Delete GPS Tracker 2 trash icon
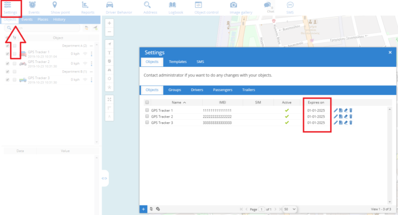Screen dimensions: 398x215 (351, 117)
